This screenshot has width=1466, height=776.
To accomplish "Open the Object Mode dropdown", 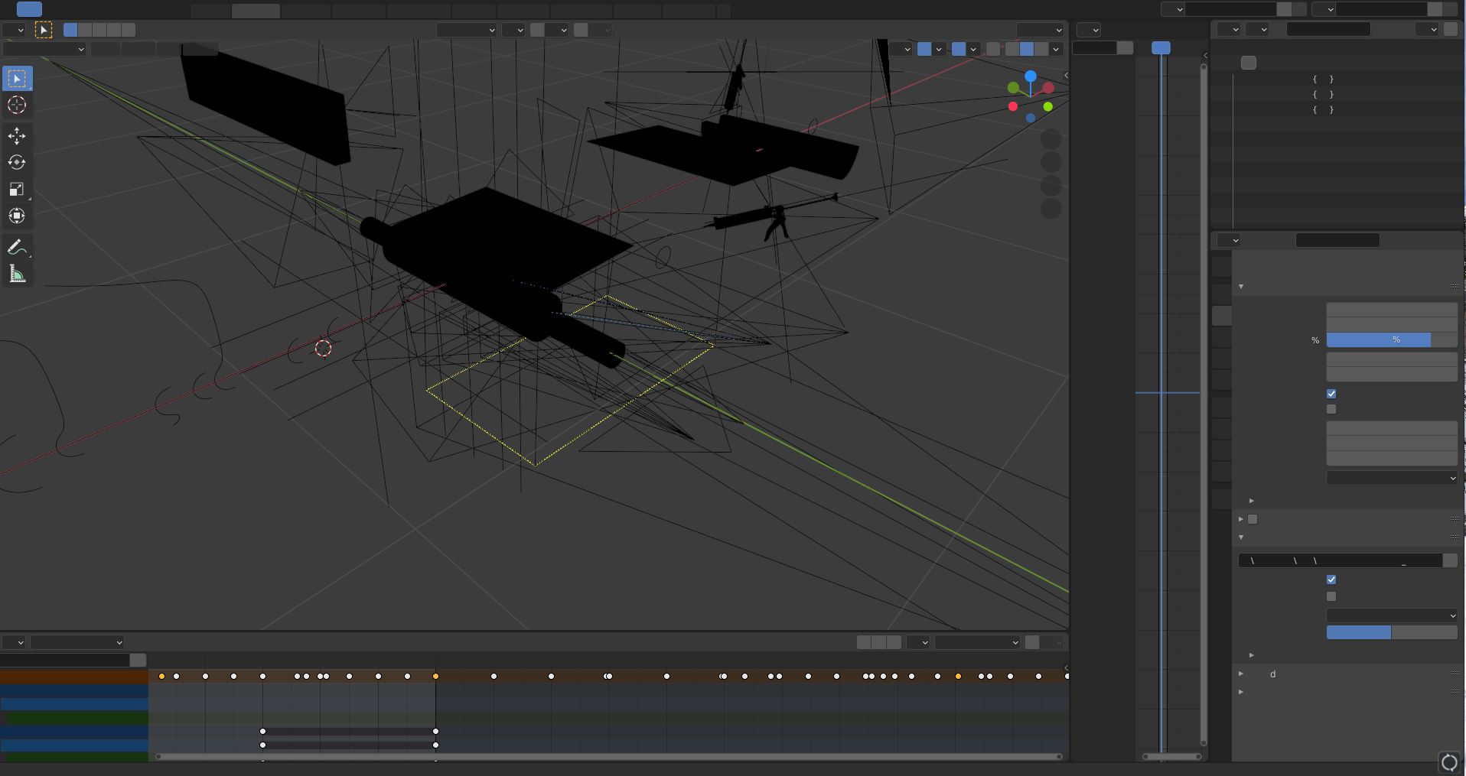I will [x=44, y=49].
